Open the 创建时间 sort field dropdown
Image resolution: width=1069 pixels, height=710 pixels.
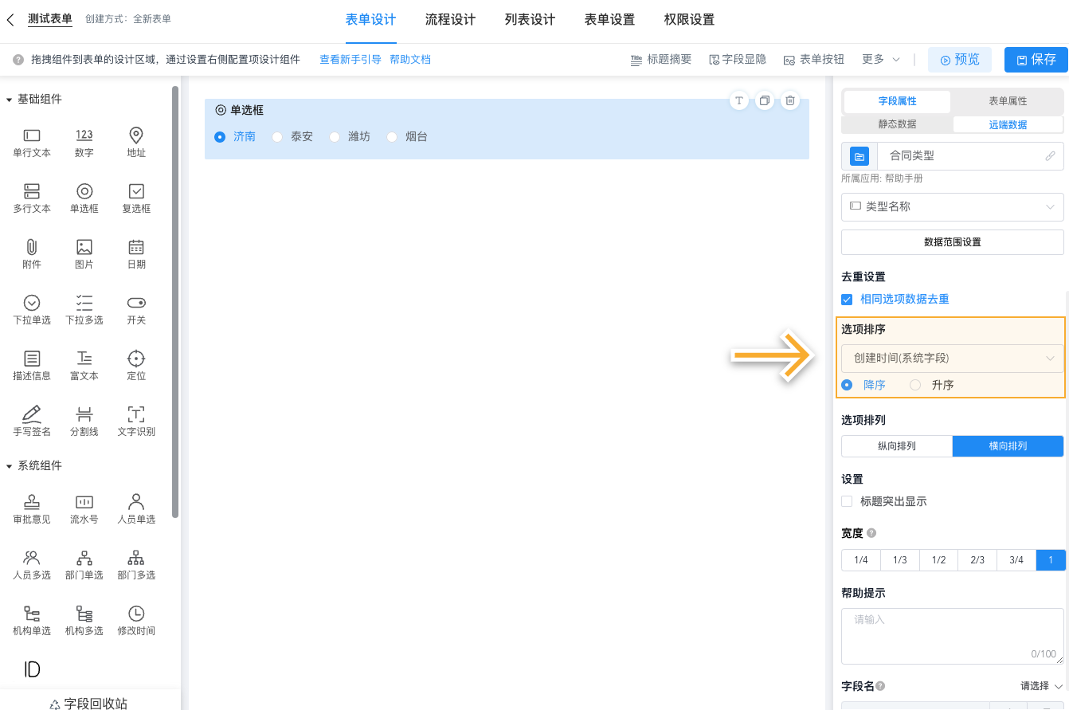click(951, 357)
